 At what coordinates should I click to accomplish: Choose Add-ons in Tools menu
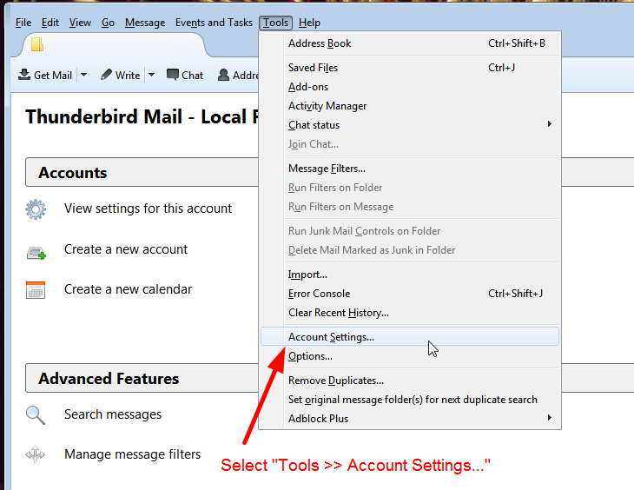point(410,87)
